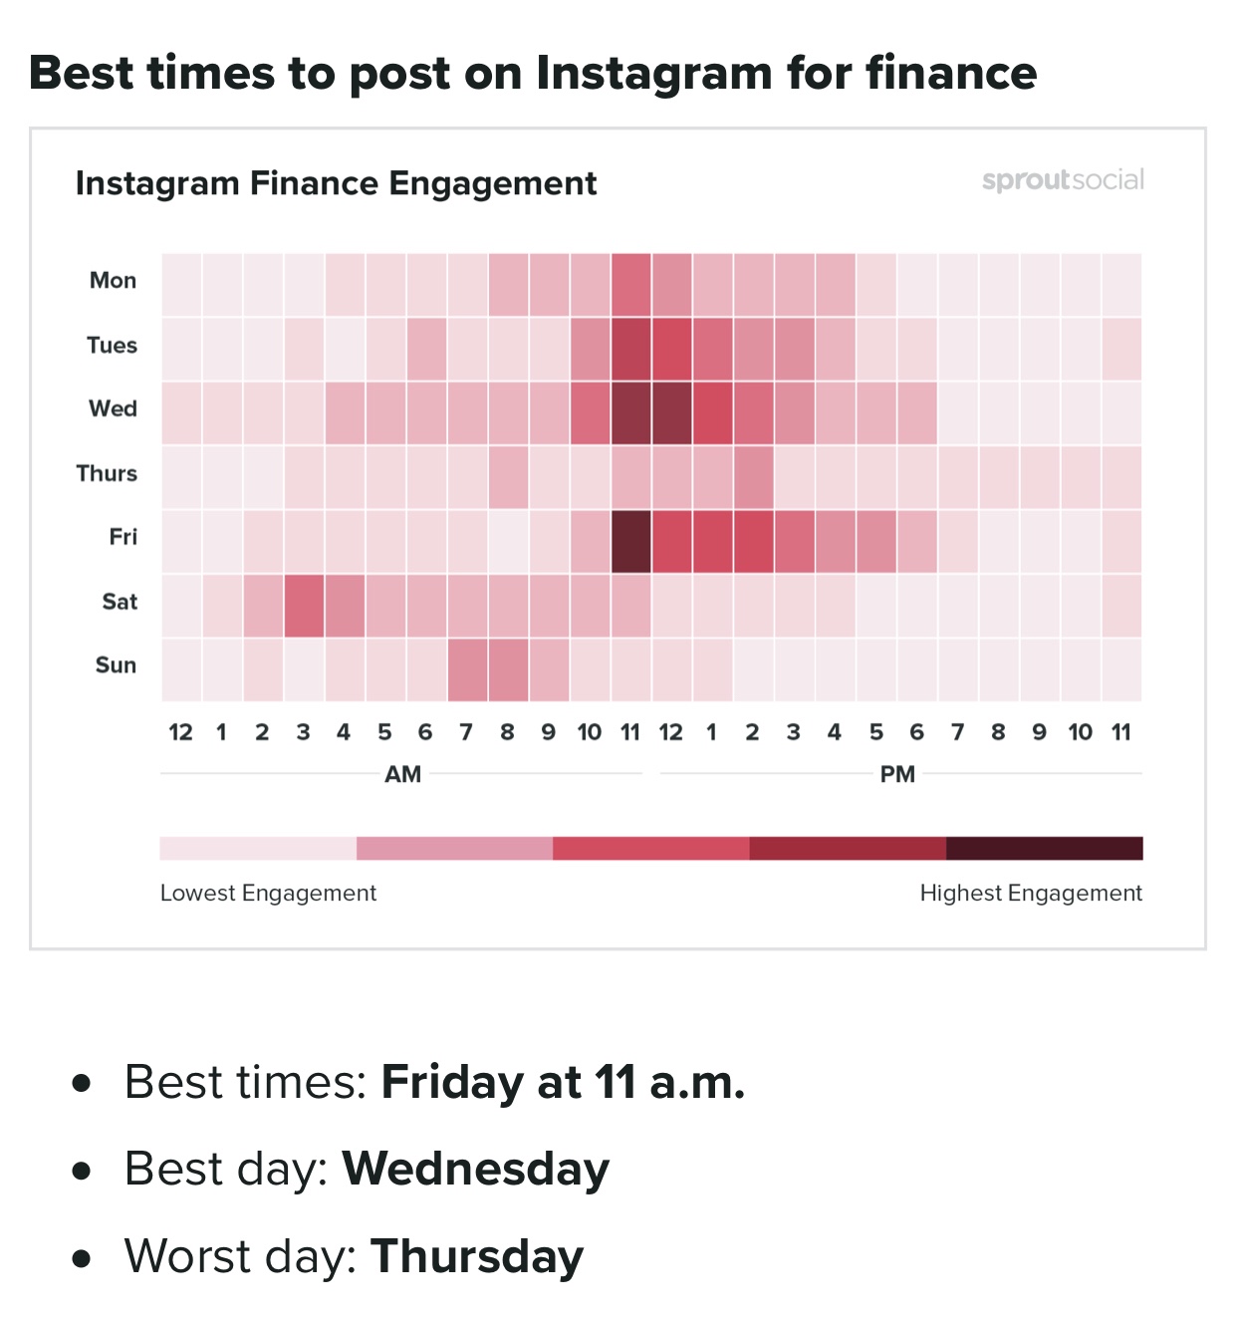The image size is (1237, 1319).
Task: Select the "Sat" row label
Action: (x=120, y=602)
